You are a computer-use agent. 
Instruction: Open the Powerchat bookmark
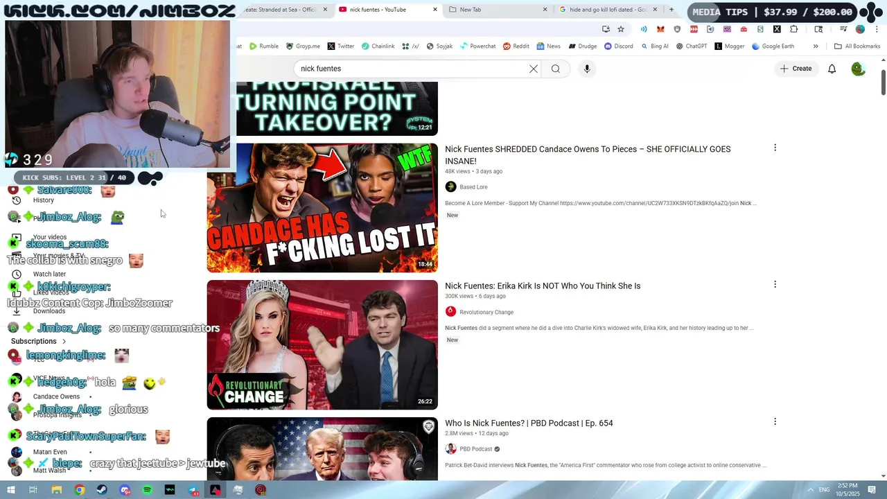pos(477,46)
